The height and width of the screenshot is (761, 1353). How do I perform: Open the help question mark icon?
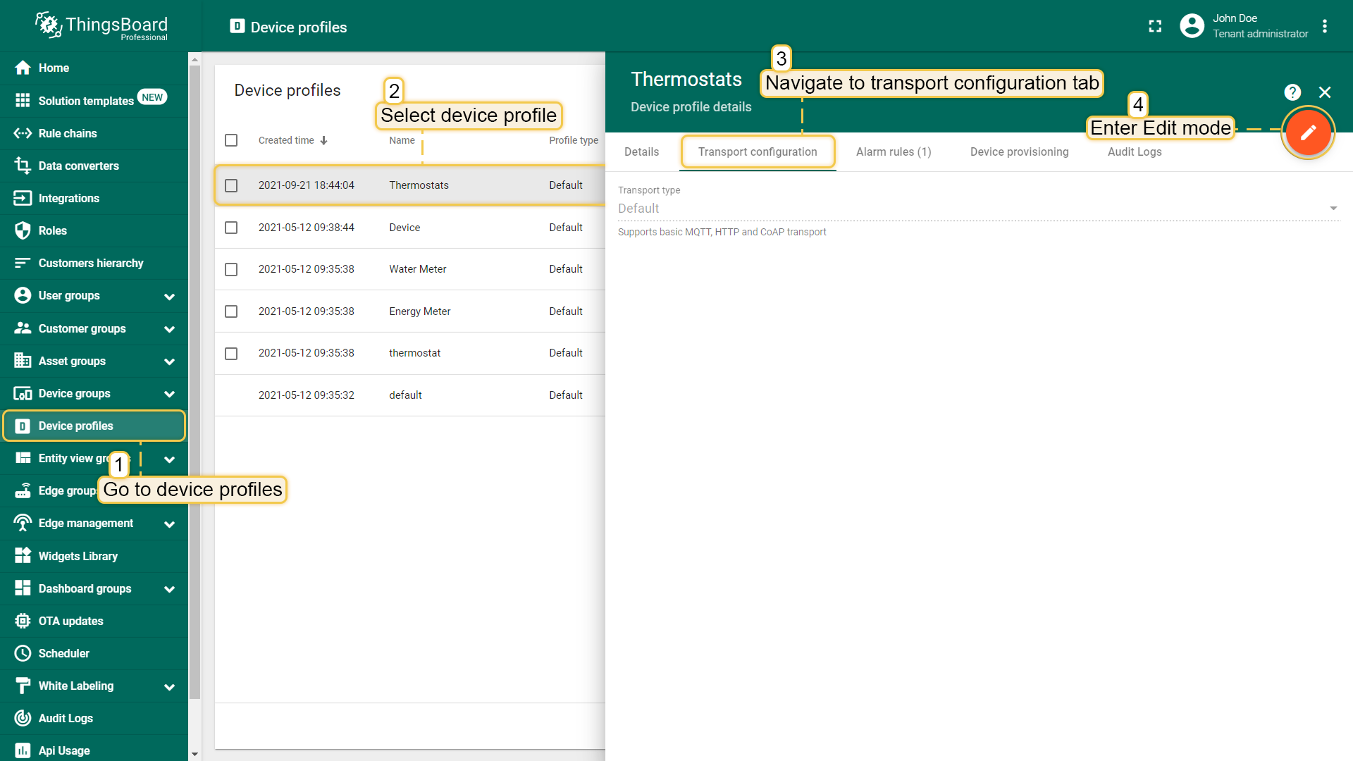pyautogui.click(x=1292, y=92)
